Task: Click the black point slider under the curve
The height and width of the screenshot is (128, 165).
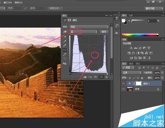Action: [70, 74]
